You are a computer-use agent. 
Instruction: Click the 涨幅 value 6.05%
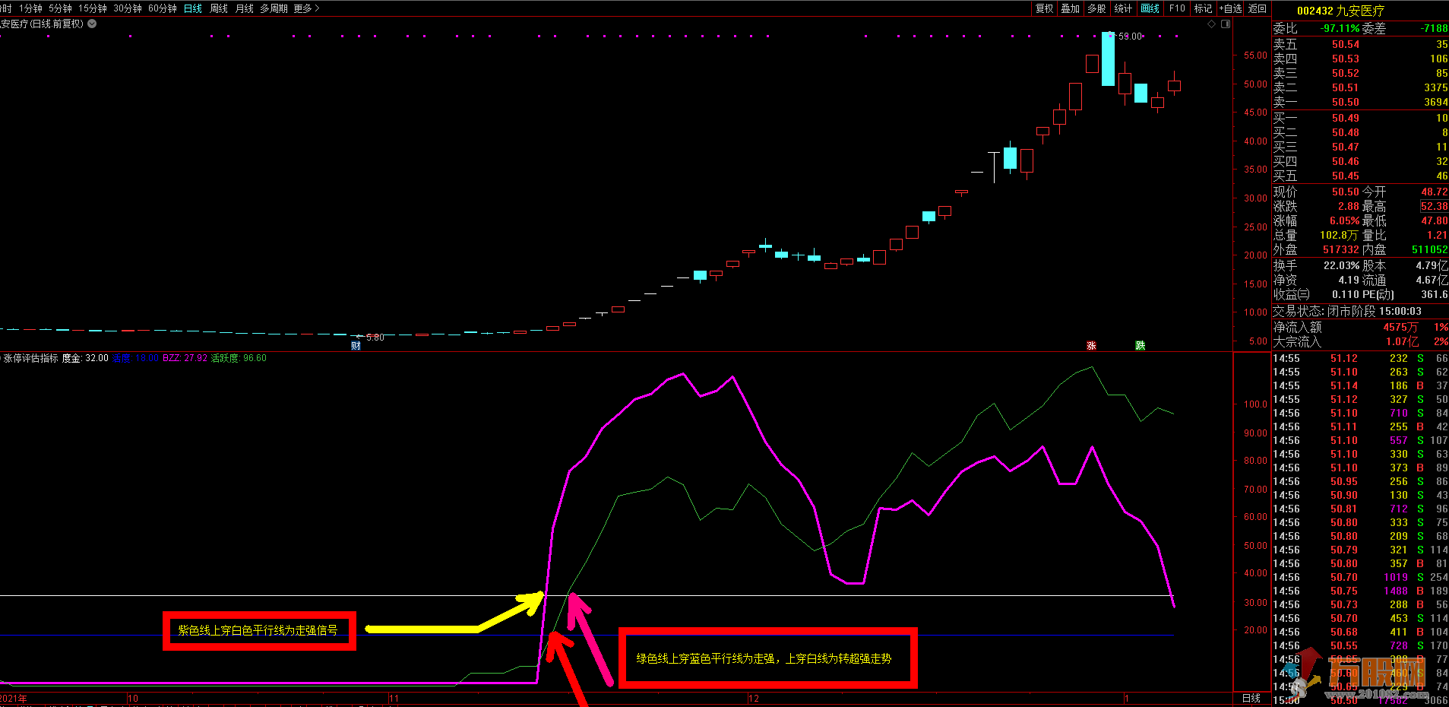[1344, 220]
